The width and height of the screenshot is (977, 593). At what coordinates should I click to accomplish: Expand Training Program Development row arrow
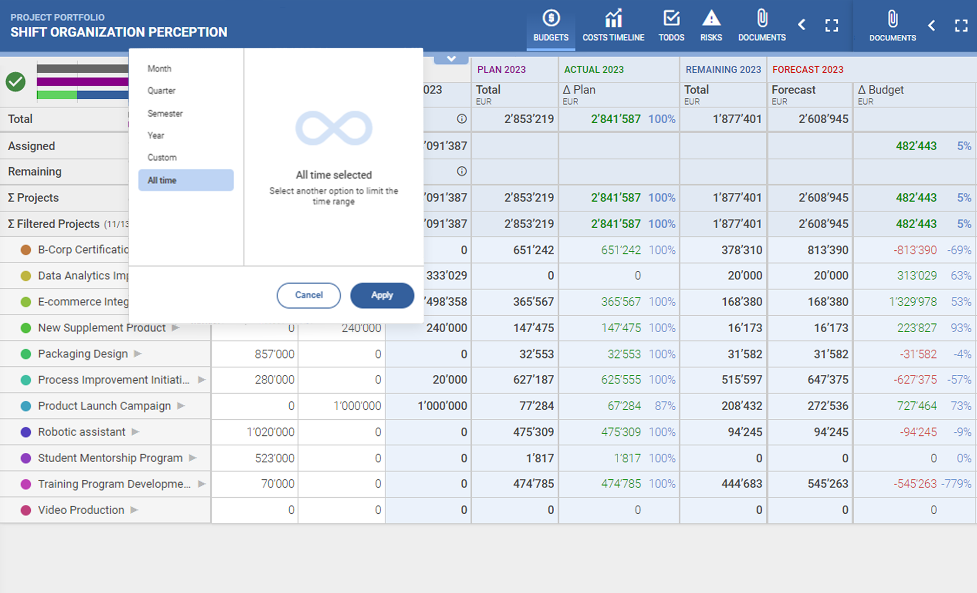pos(201,484)
